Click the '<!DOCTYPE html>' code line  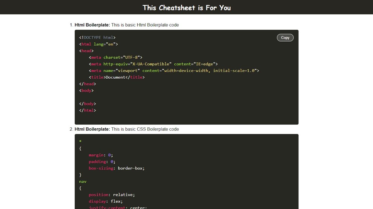point(97,37)
